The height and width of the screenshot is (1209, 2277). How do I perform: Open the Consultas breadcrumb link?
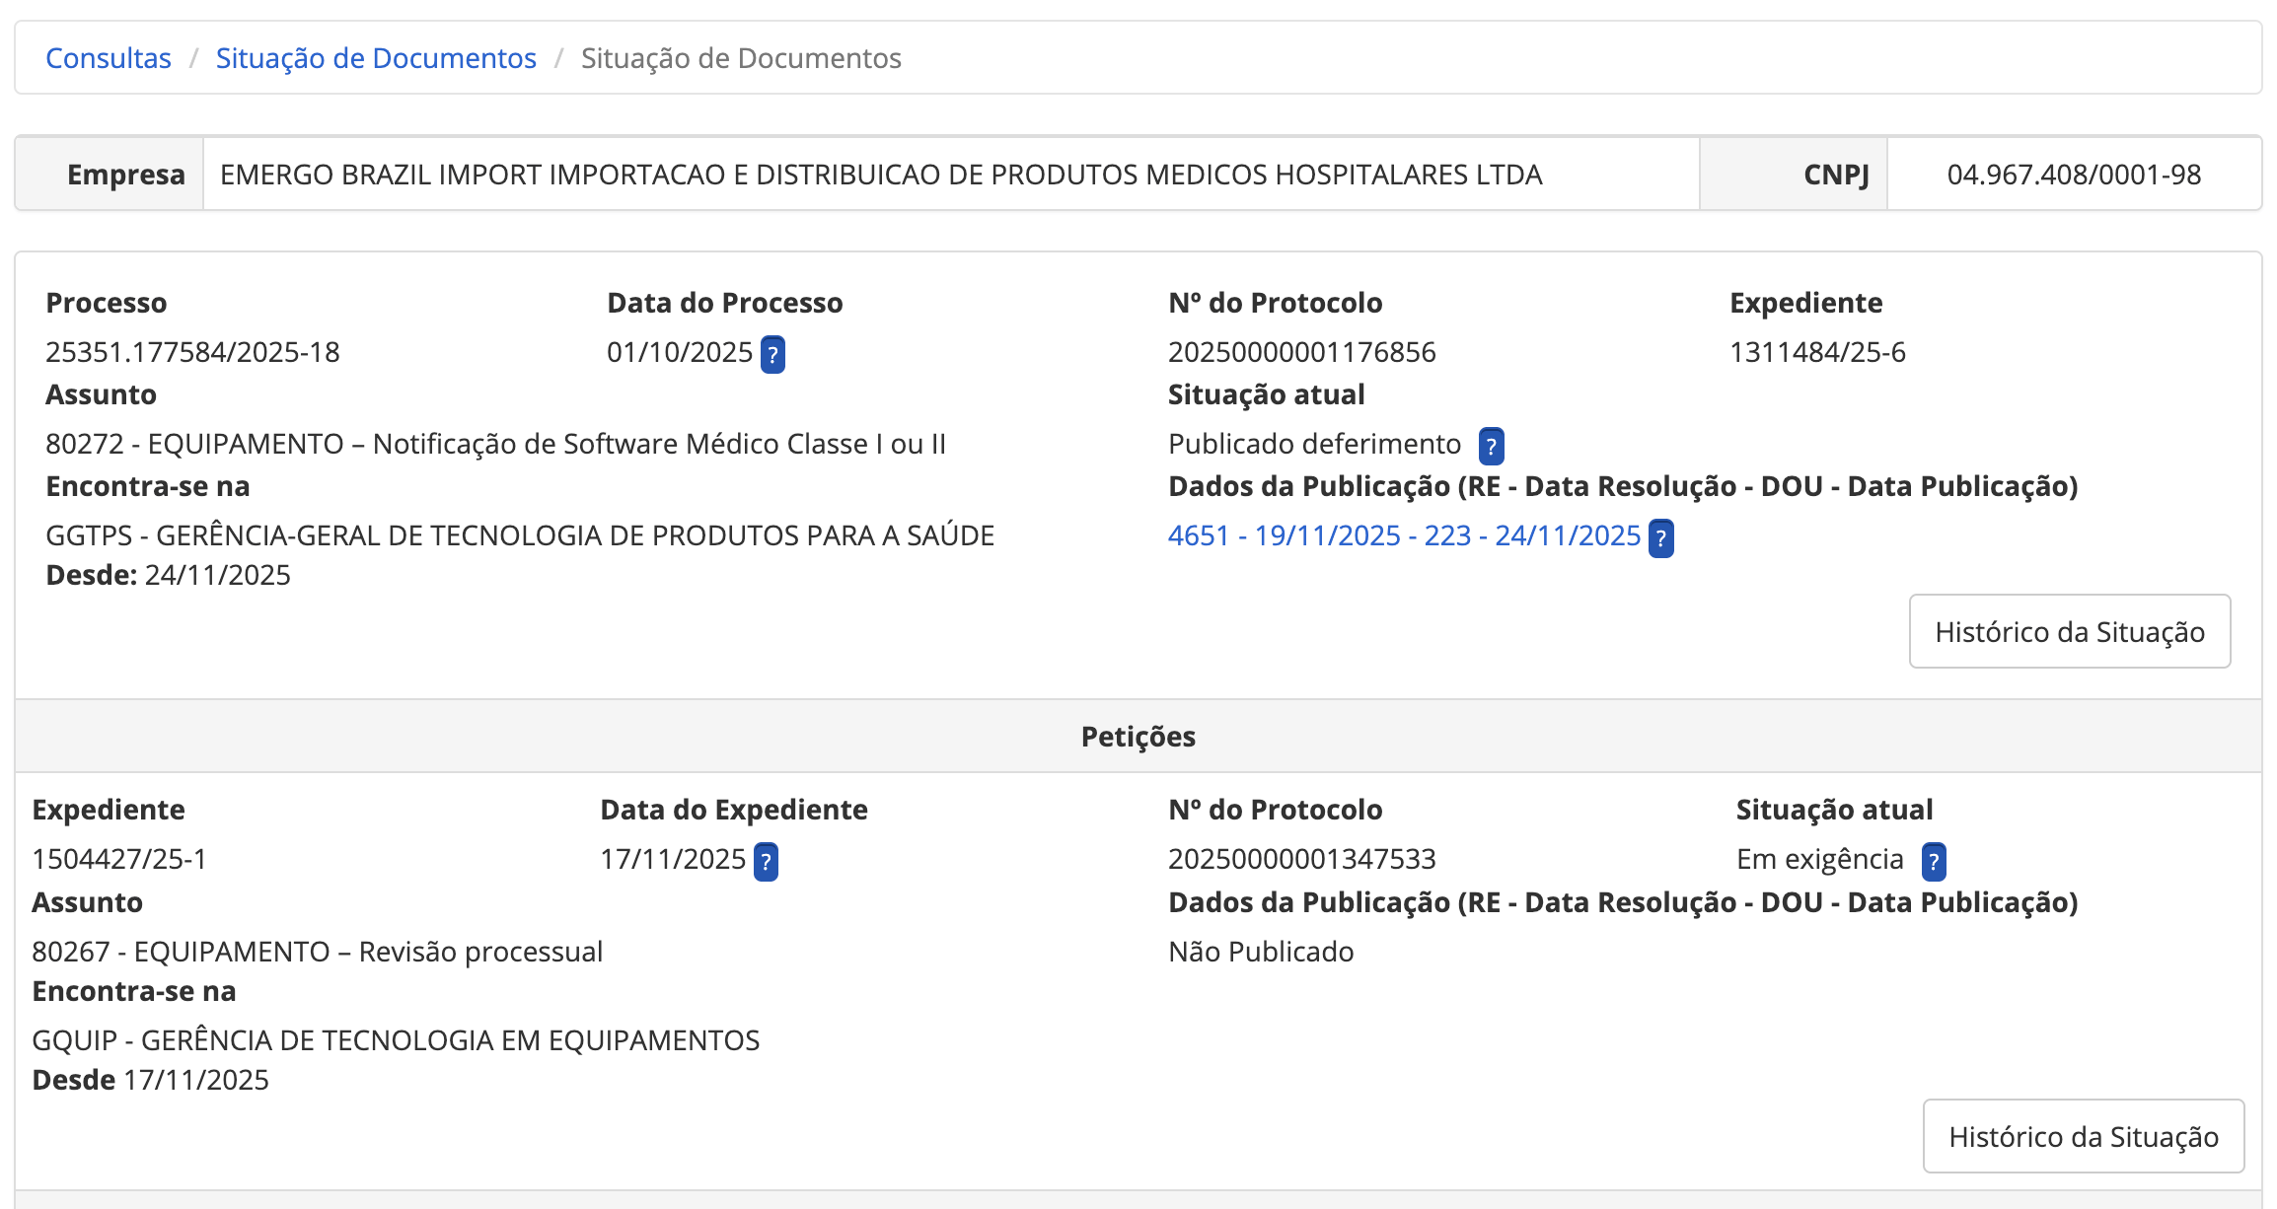[x=109, y=58]
